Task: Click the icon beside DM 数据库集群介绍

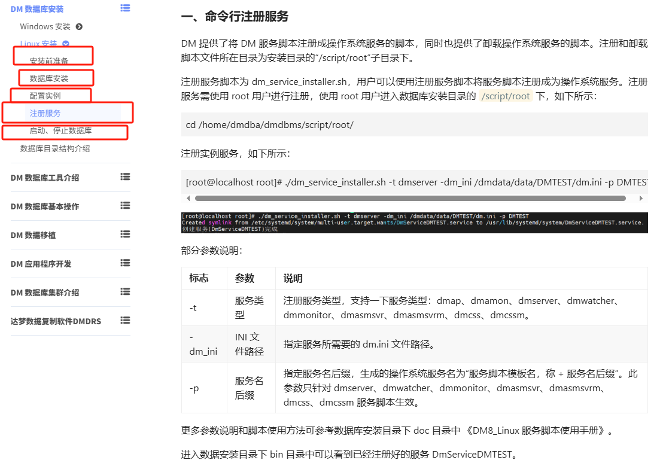Action: click(x=125, y=292)
